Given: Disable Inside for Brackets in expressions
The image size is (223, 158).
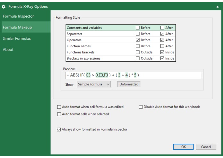Looking at the screenshot, I should [x=162, y=58].
